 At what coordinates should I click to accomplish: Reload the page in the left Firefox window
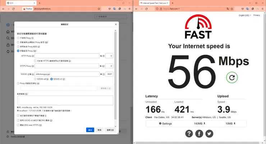point(13,9)
